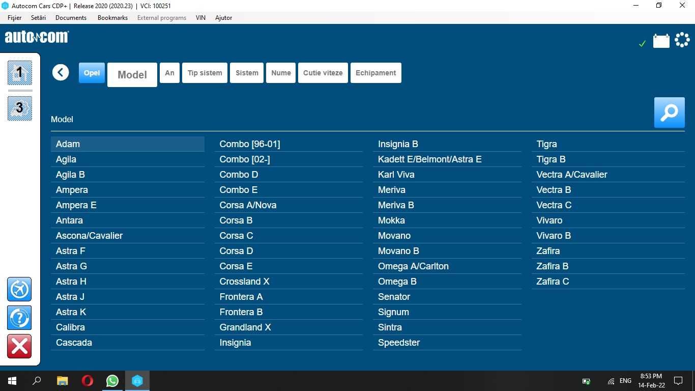Choose Ampera E from the list
The image size is (695, 391).
[128, 205]
